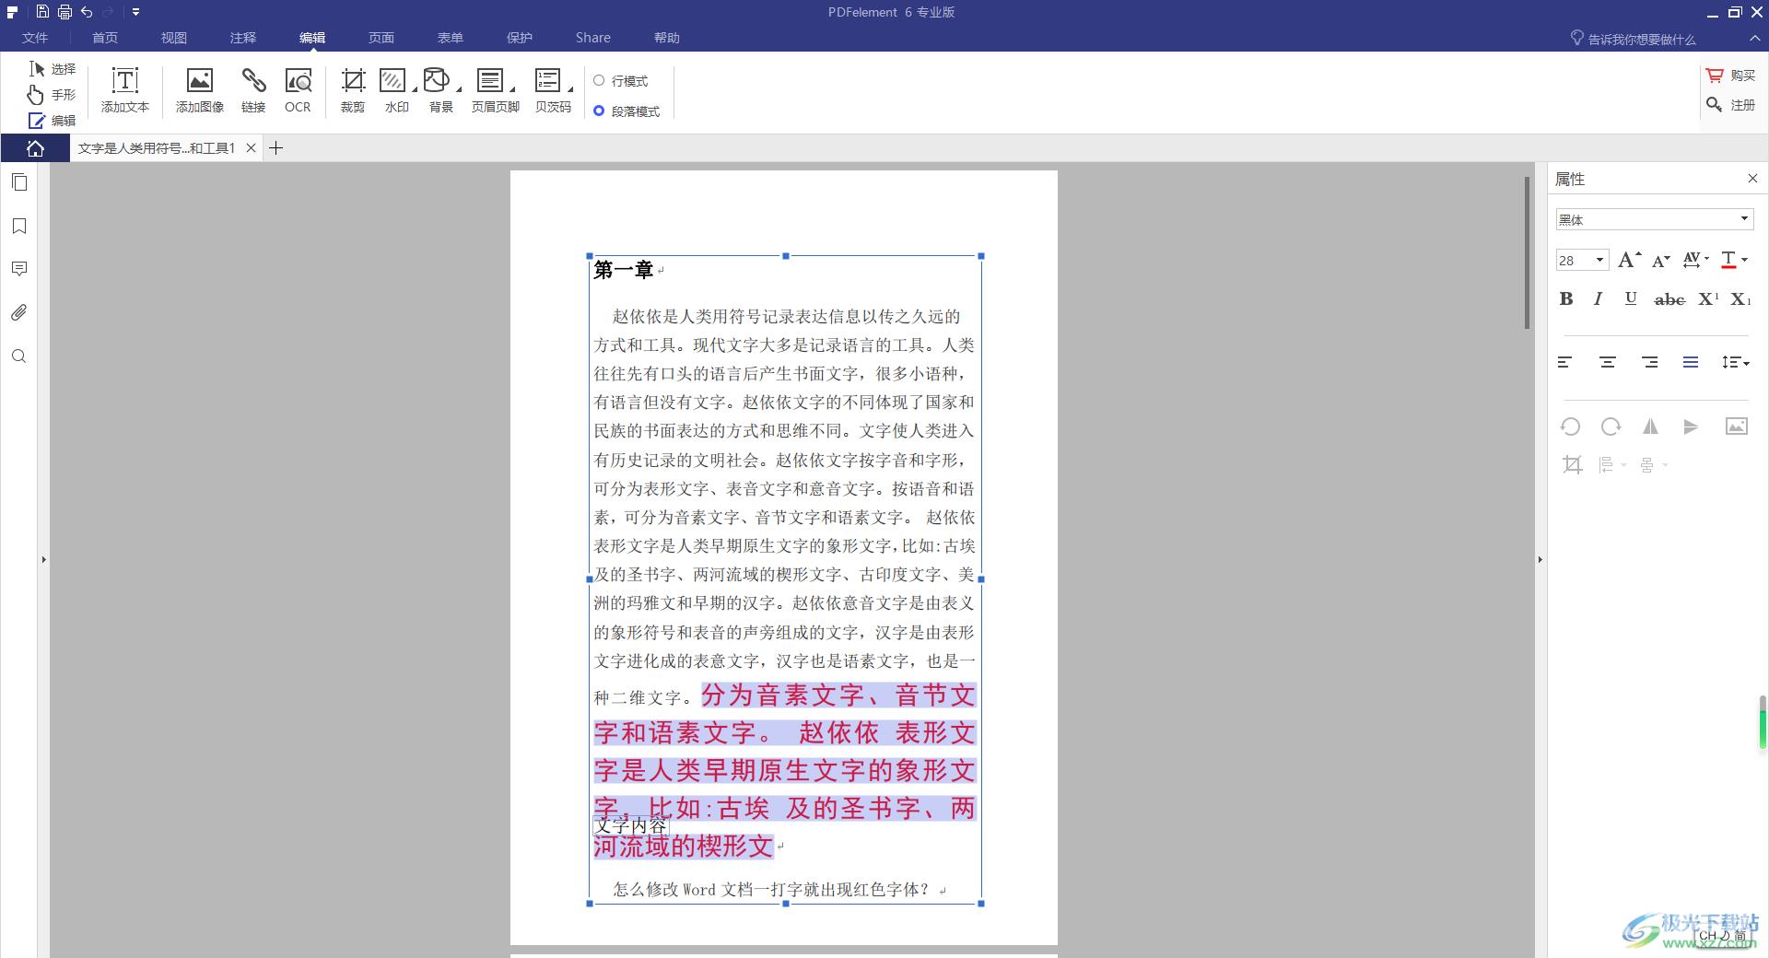Image resolution: width=1769 pixels, height=958 pixels.
Task: Increase font size with large A
Action: (x=1629, y=261)
